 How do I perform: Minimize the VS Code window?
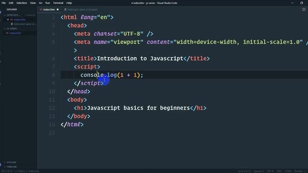click(x=292, y=3)
